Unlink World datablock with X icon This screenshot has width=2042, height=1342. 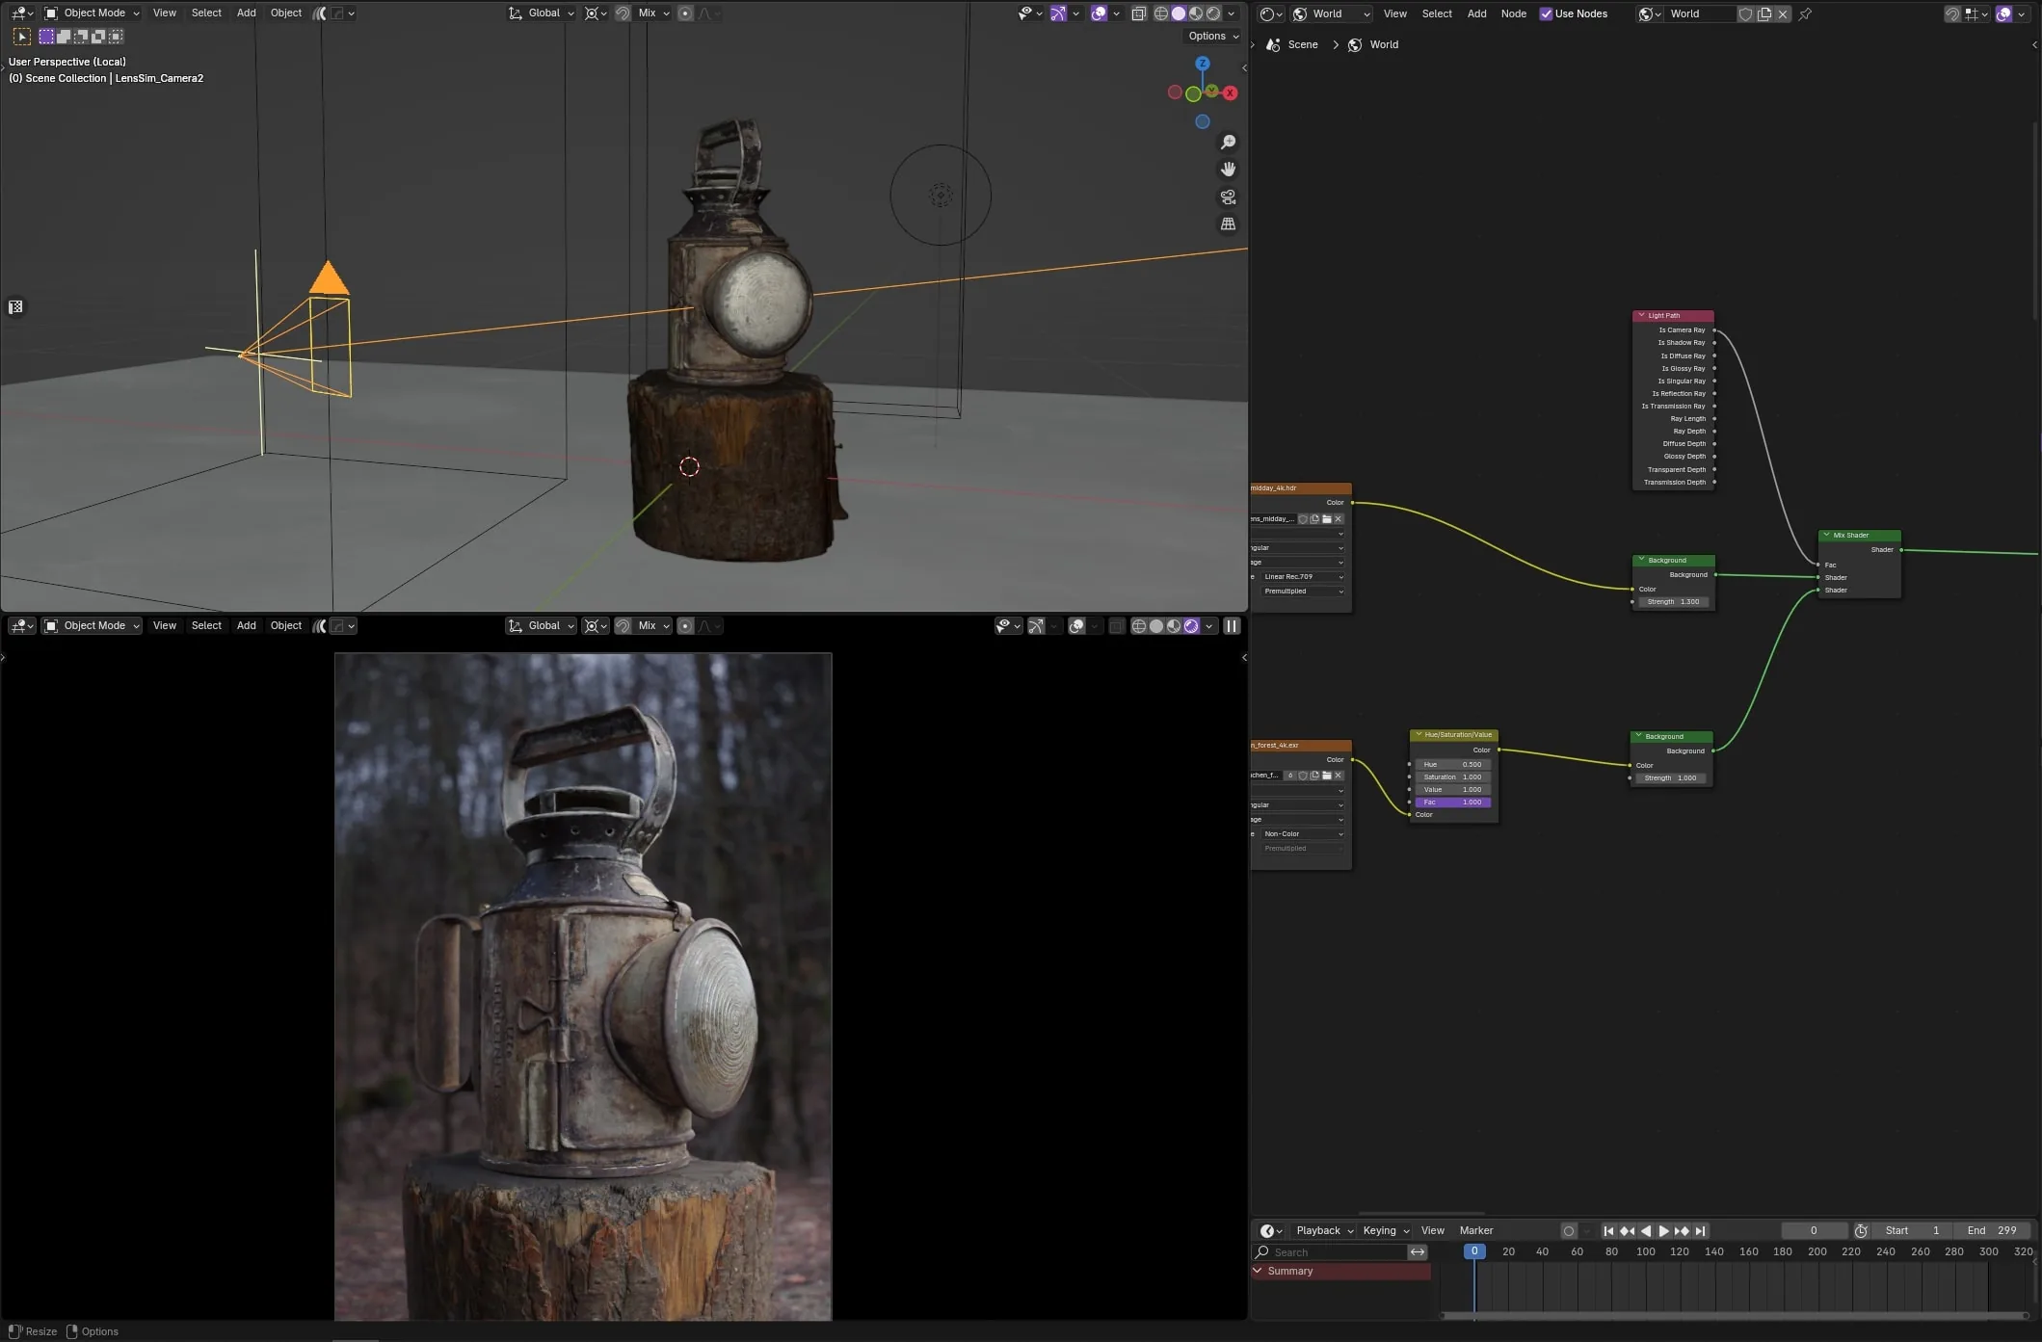(x=1783, y=13)
